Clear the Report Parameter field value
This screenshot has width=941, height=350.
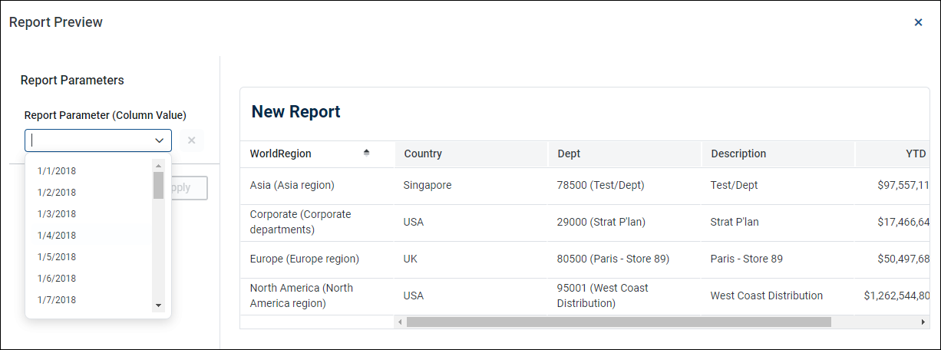click(191, 140)
